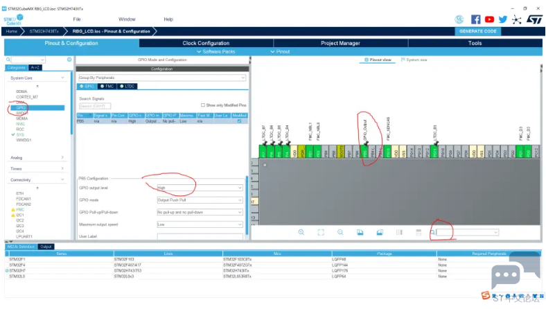The height and width of the screenshot is (309, 546).
Task: Click the Search Signals input field
Action: (95, 106)
